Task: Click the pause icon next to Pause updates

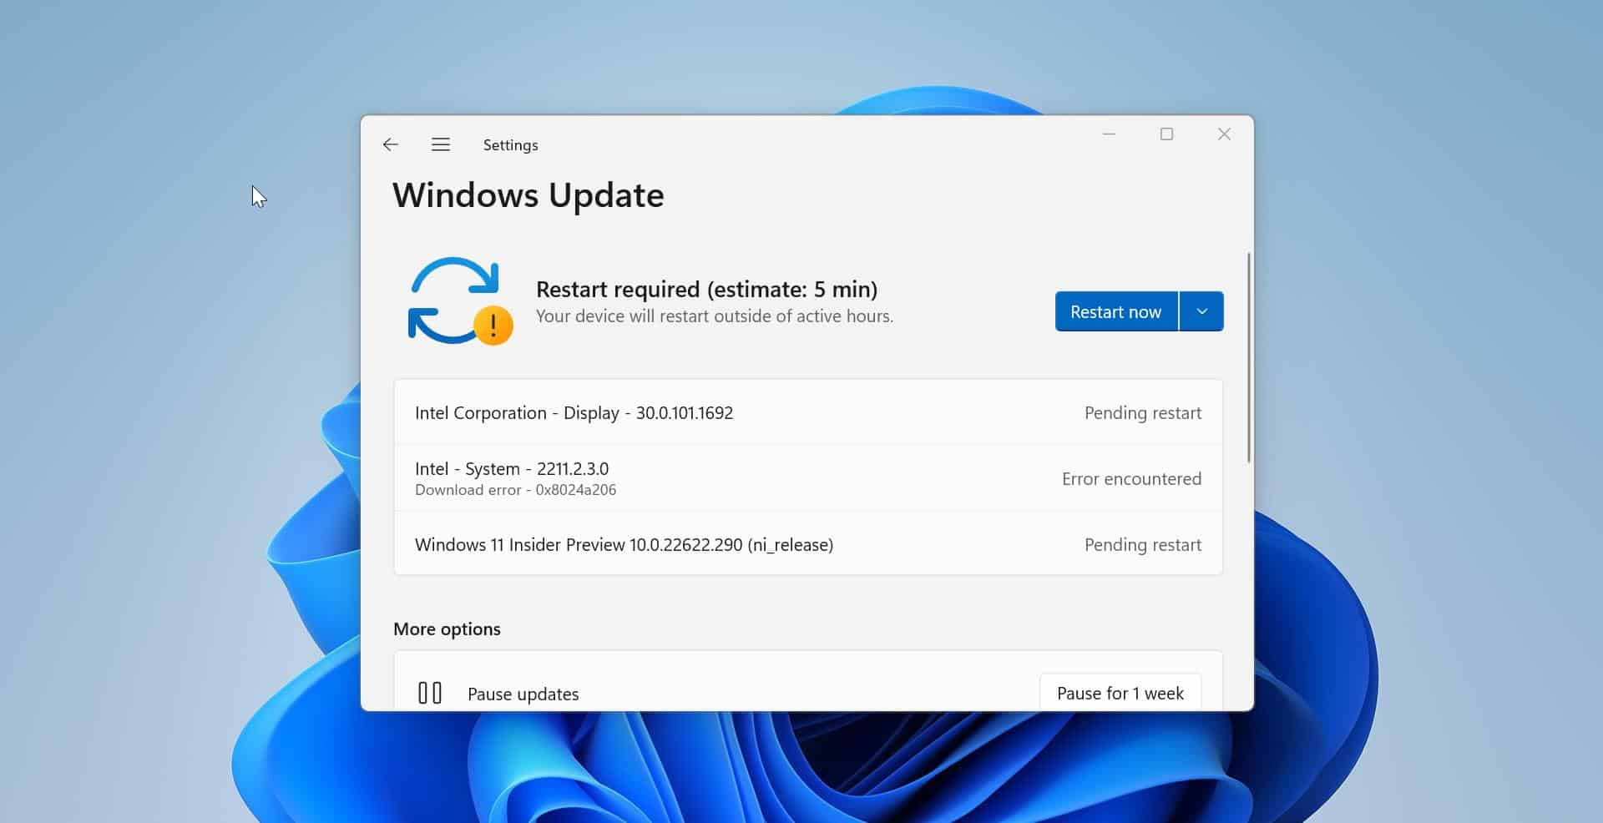Action: point(429,692)
